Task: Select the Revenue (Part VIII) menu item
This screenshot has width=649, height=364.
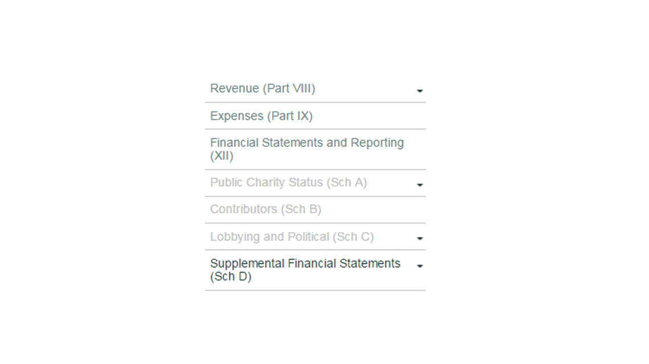Action: coord(262,89)
